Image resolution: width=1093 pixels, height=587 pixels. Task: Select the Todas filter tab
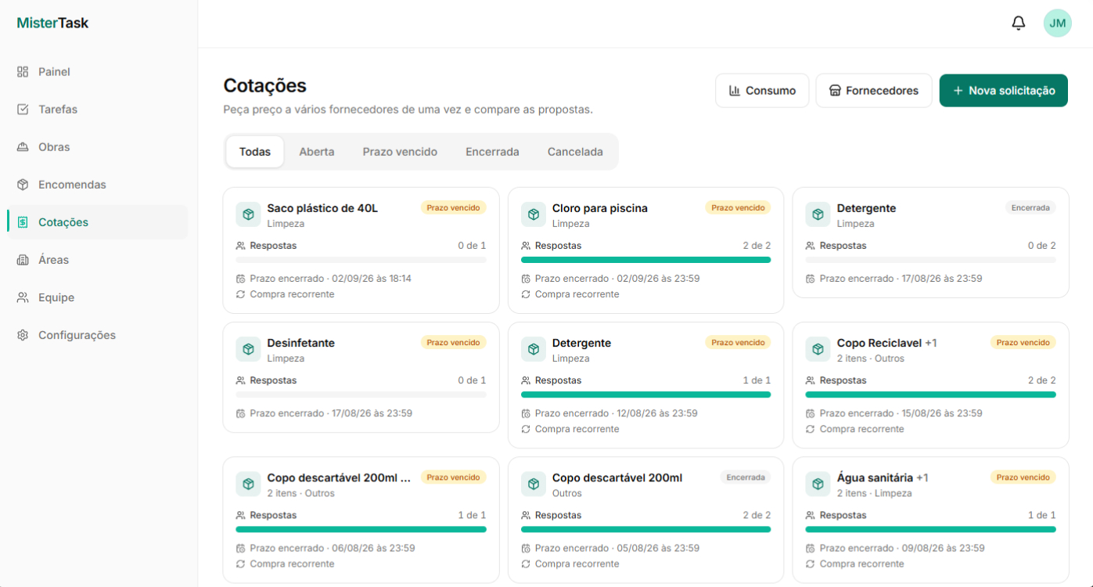pos(255,152)
